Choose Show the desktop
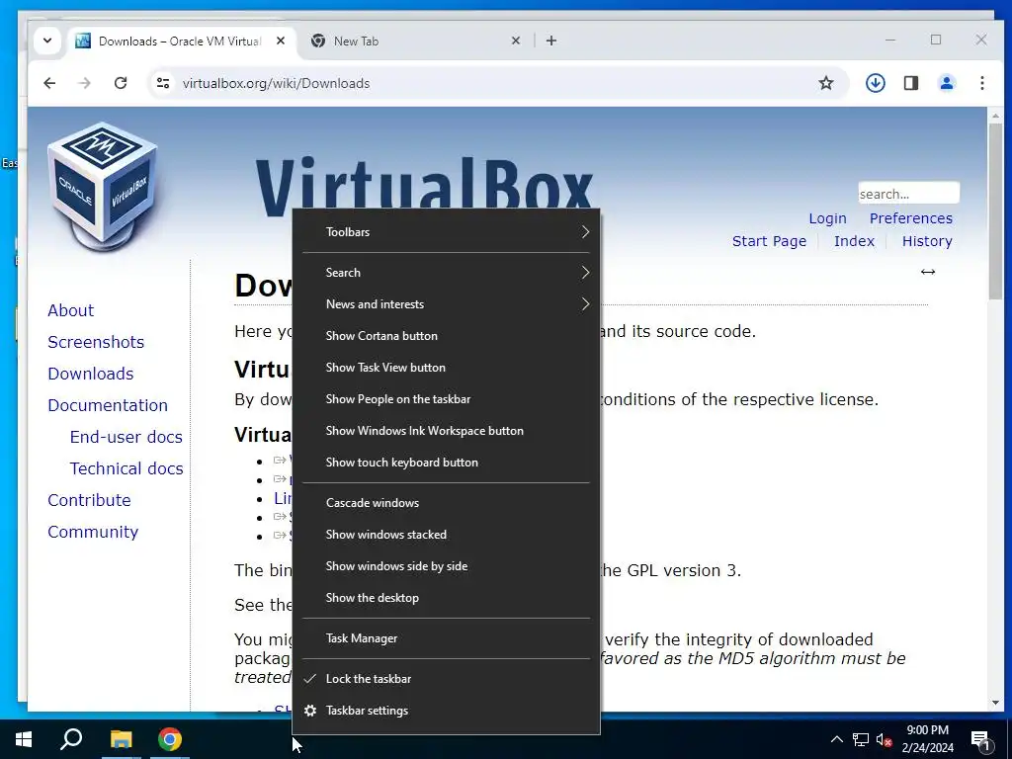Viewport: 1012px width, 759px height. (x=446, y=598)
